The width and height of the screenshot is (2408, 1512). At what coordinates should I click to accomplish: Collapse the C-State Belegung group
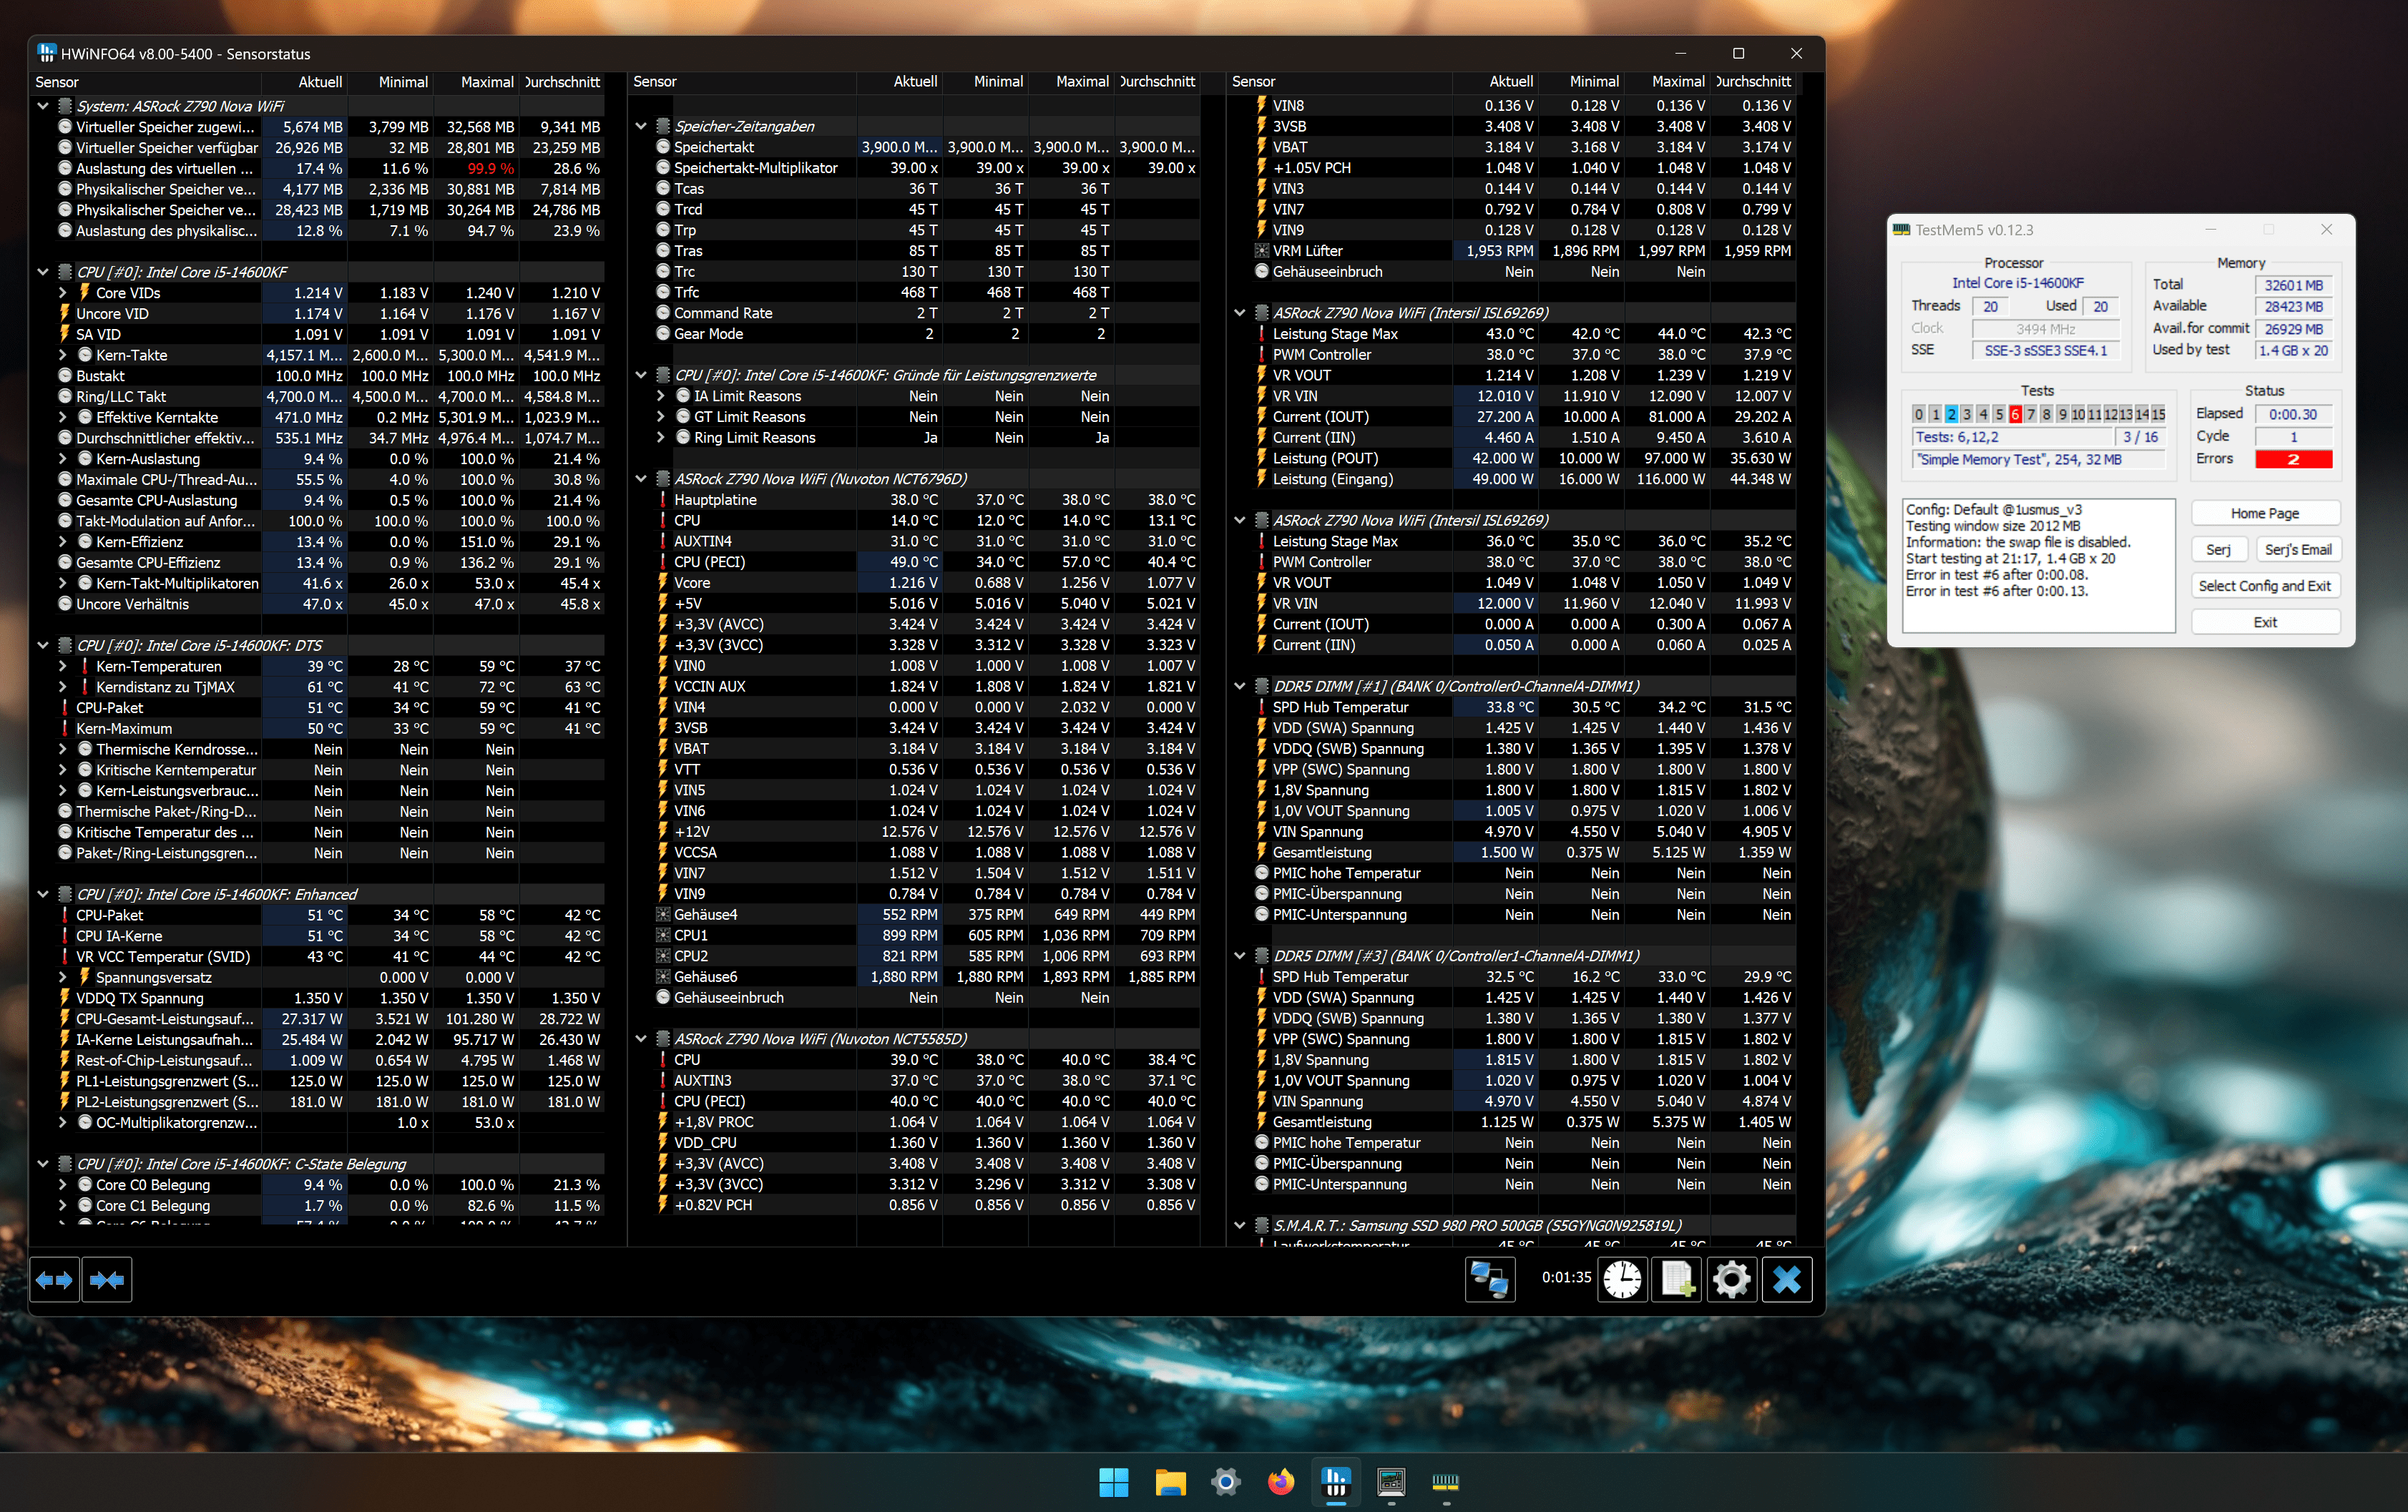43,1164
